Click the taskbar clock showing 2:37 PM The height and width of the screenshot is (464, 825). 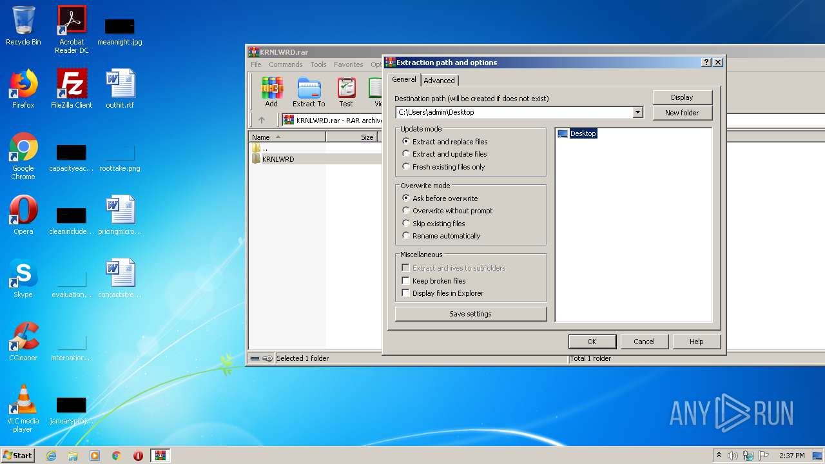(x=792, y=456)
